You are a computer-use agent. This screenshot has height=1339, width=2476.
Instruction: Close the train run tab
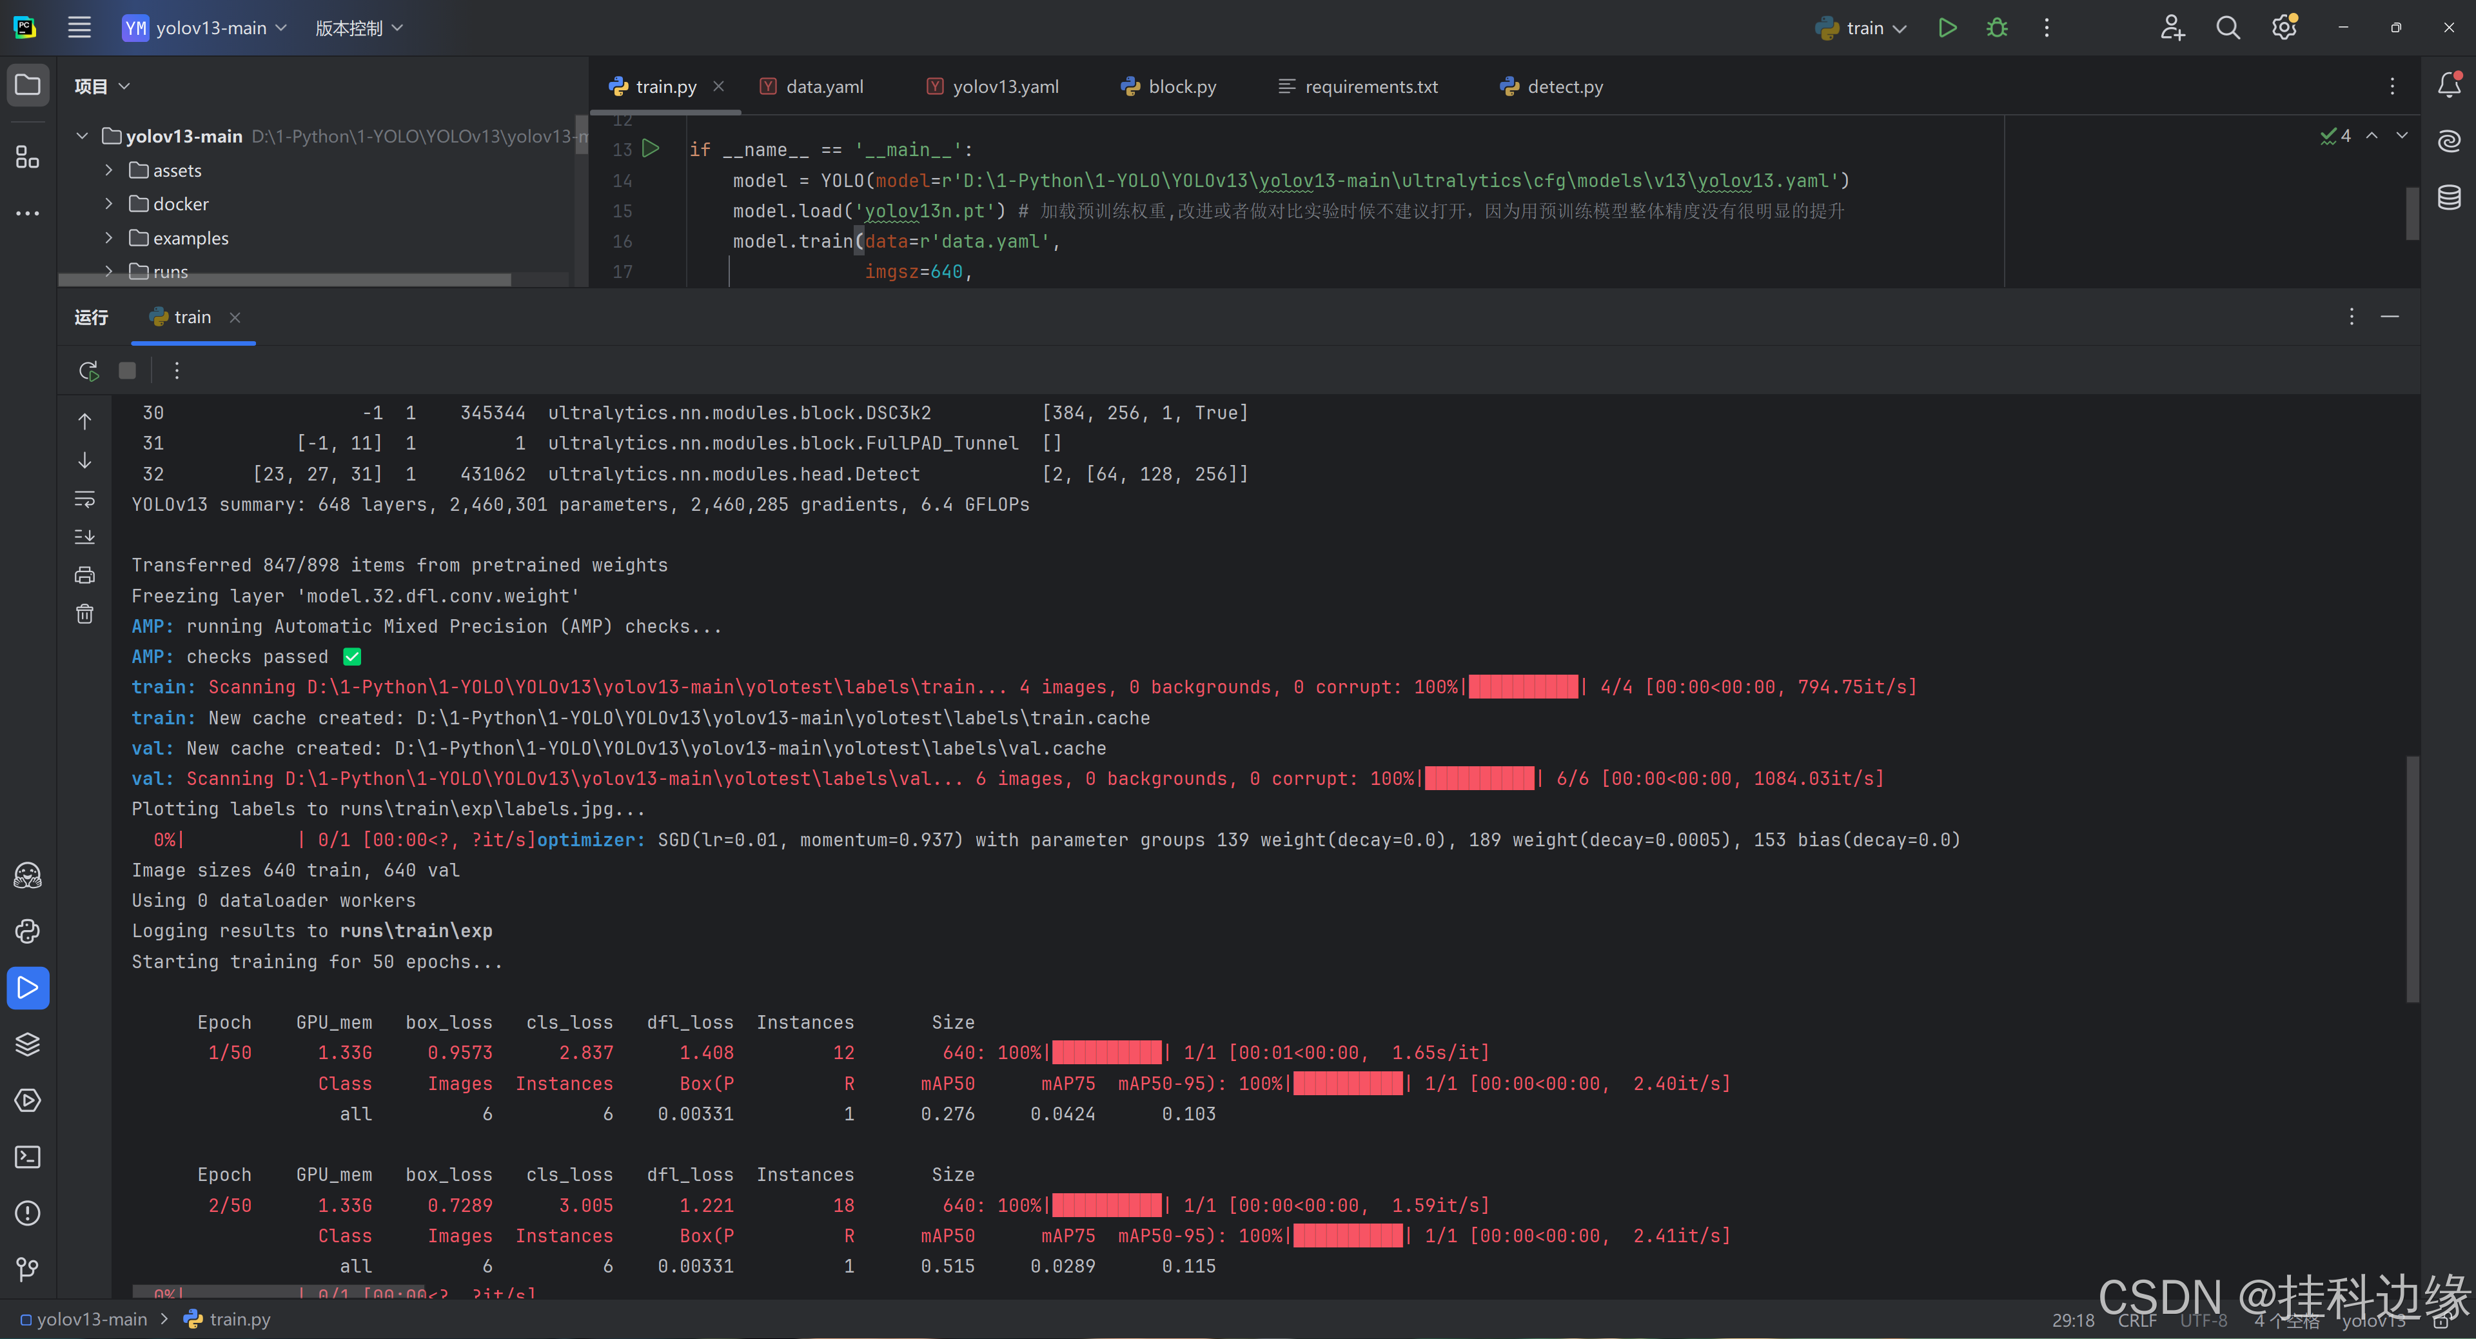pos(235,317)
